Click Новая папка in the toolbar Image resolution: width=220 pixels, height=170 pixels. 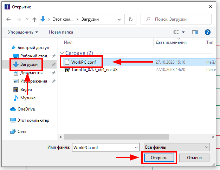click(x=61, y=32)
